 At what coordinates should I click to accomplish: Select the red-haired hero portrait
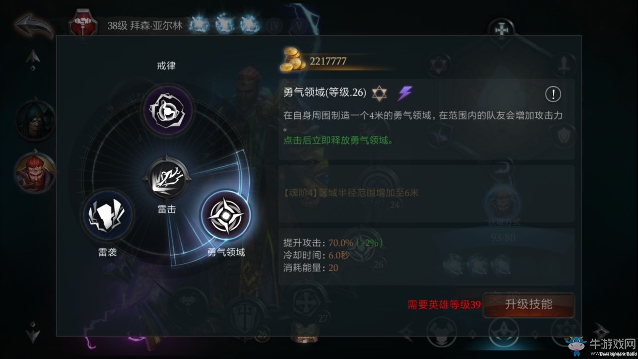tap(35, 172)
